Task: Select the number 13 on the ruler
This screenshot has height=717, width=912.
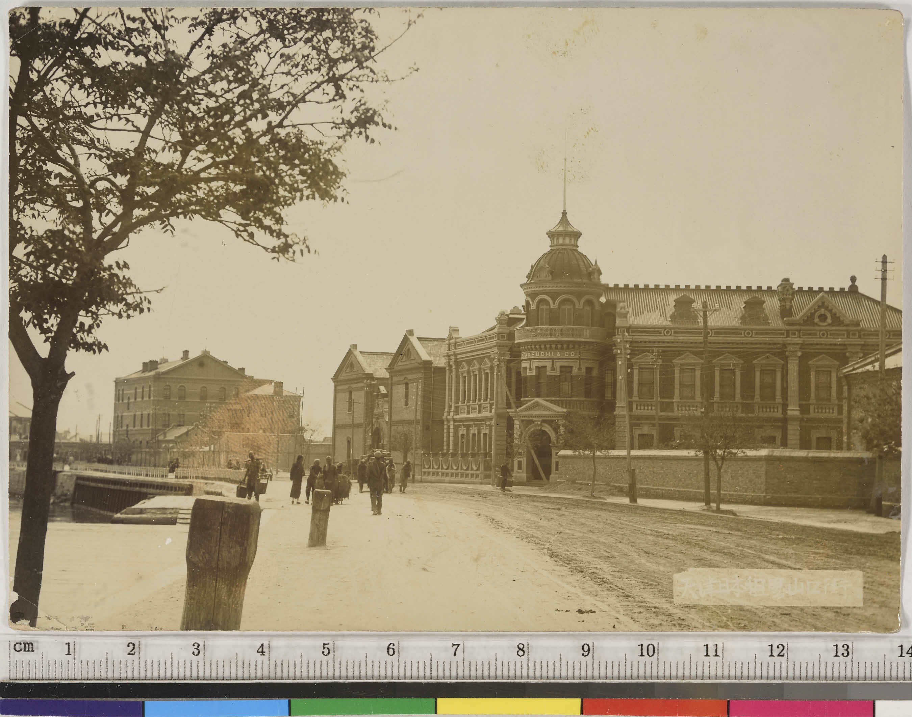Action: pos(841,650)
